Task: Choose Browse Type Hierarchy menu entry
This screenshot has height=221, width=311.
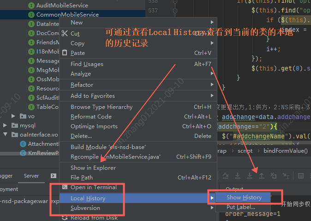Action: tap(138, 107)
